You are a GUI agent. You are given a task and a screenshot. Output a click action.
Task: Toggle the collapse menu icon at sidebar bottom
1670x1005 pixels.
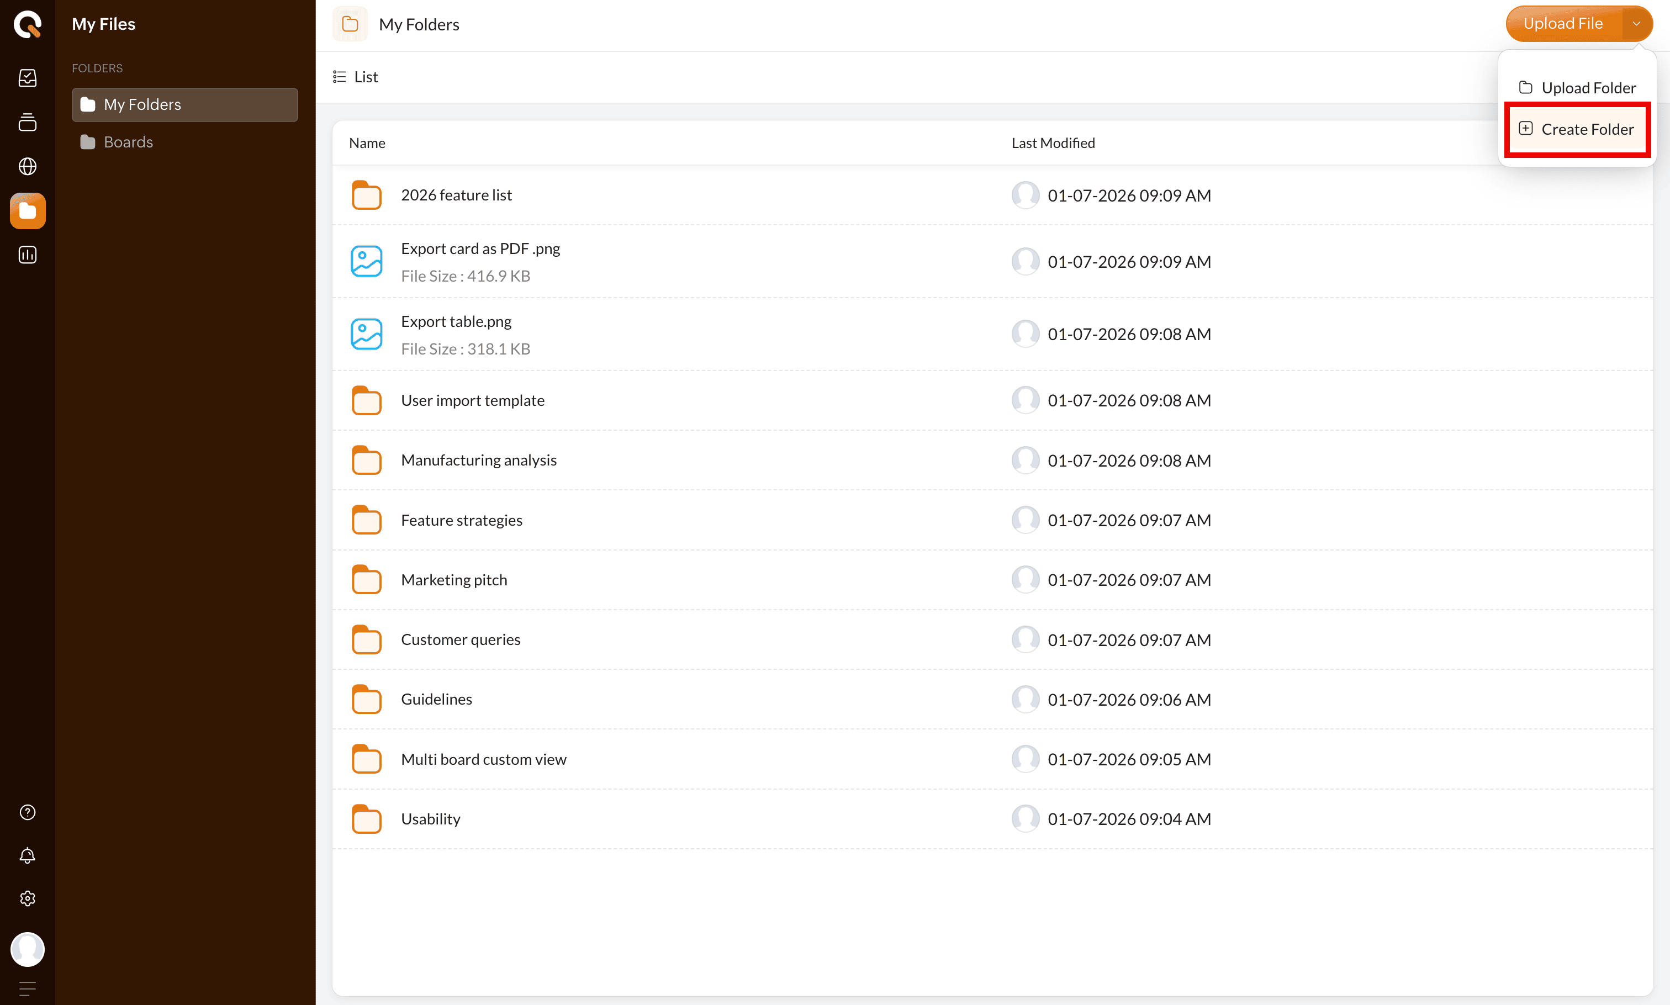pyautogui.click(x=27, y=989)
